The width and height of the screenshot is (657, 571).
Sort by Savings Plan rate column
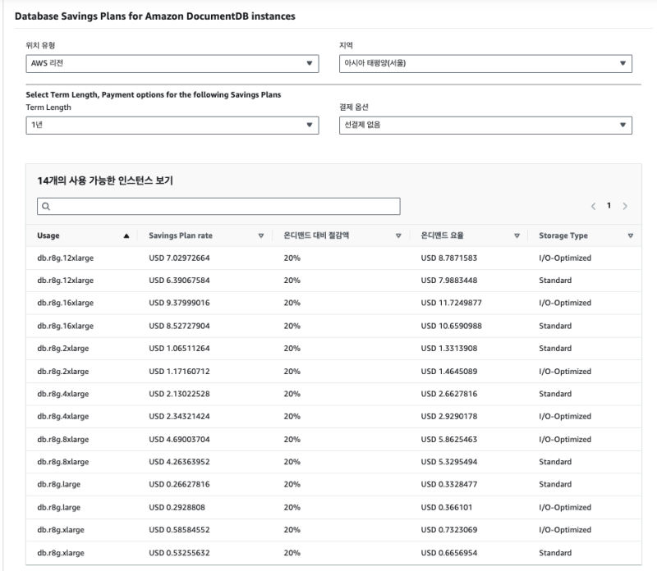(260, 236)
